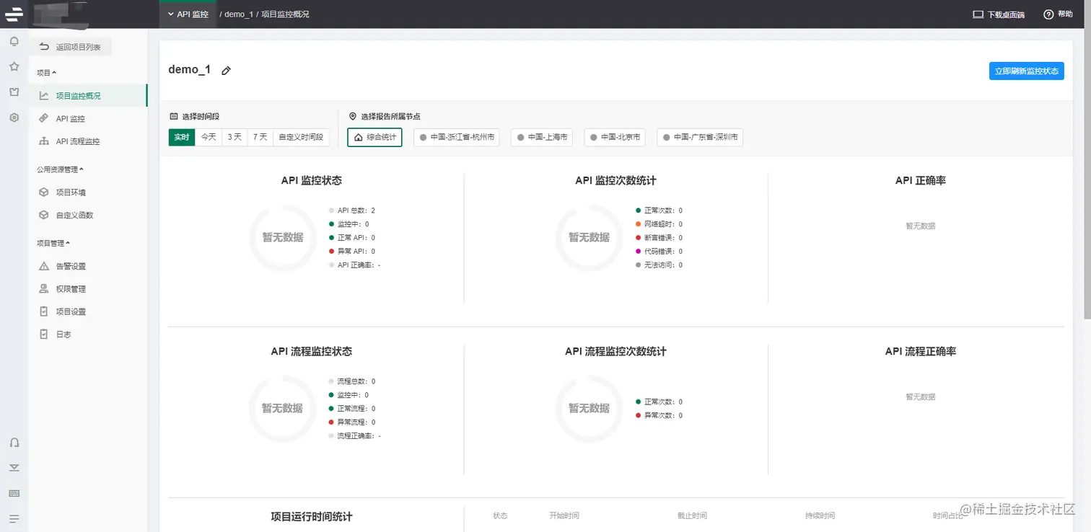This screenshot has height=532, width=1091.
Task: Click legend text 网络超时：0
Action: [663, 224]
